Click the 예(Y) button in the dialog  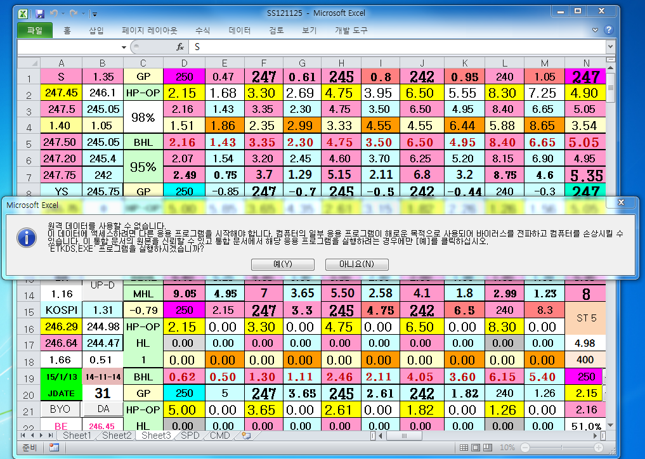point(282,264)
